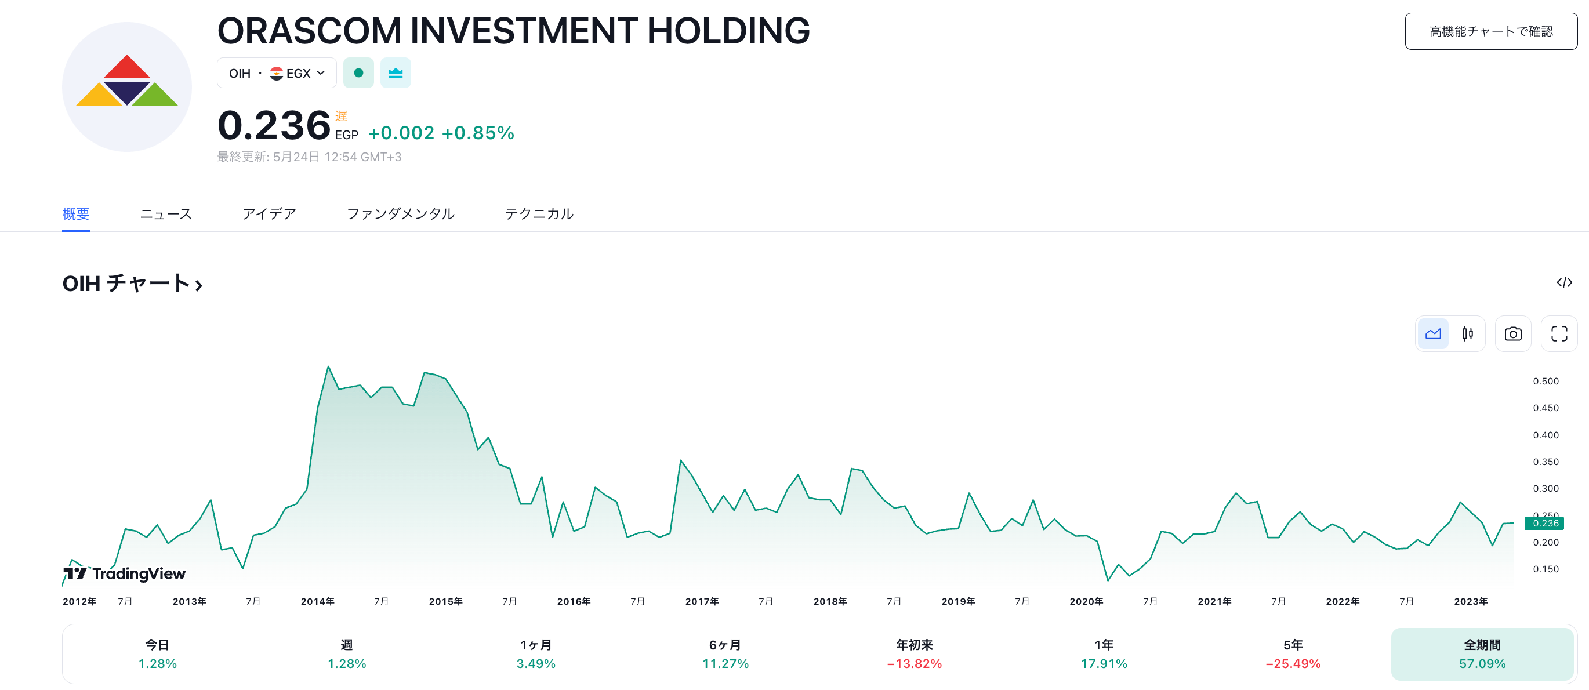Select the 今日 time range
This screenshot has height=690, width=1589.
pyautogui.click(x=157, y=653)
